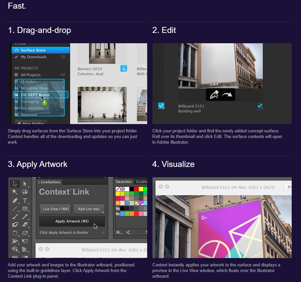Open second color group folder in Swatches
The image size is (301, 282).
118,213
